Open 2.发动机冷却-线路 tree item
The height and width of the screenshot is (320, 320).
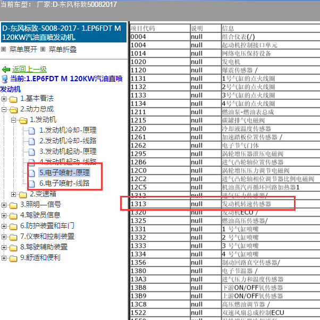(x=68, y=141)
